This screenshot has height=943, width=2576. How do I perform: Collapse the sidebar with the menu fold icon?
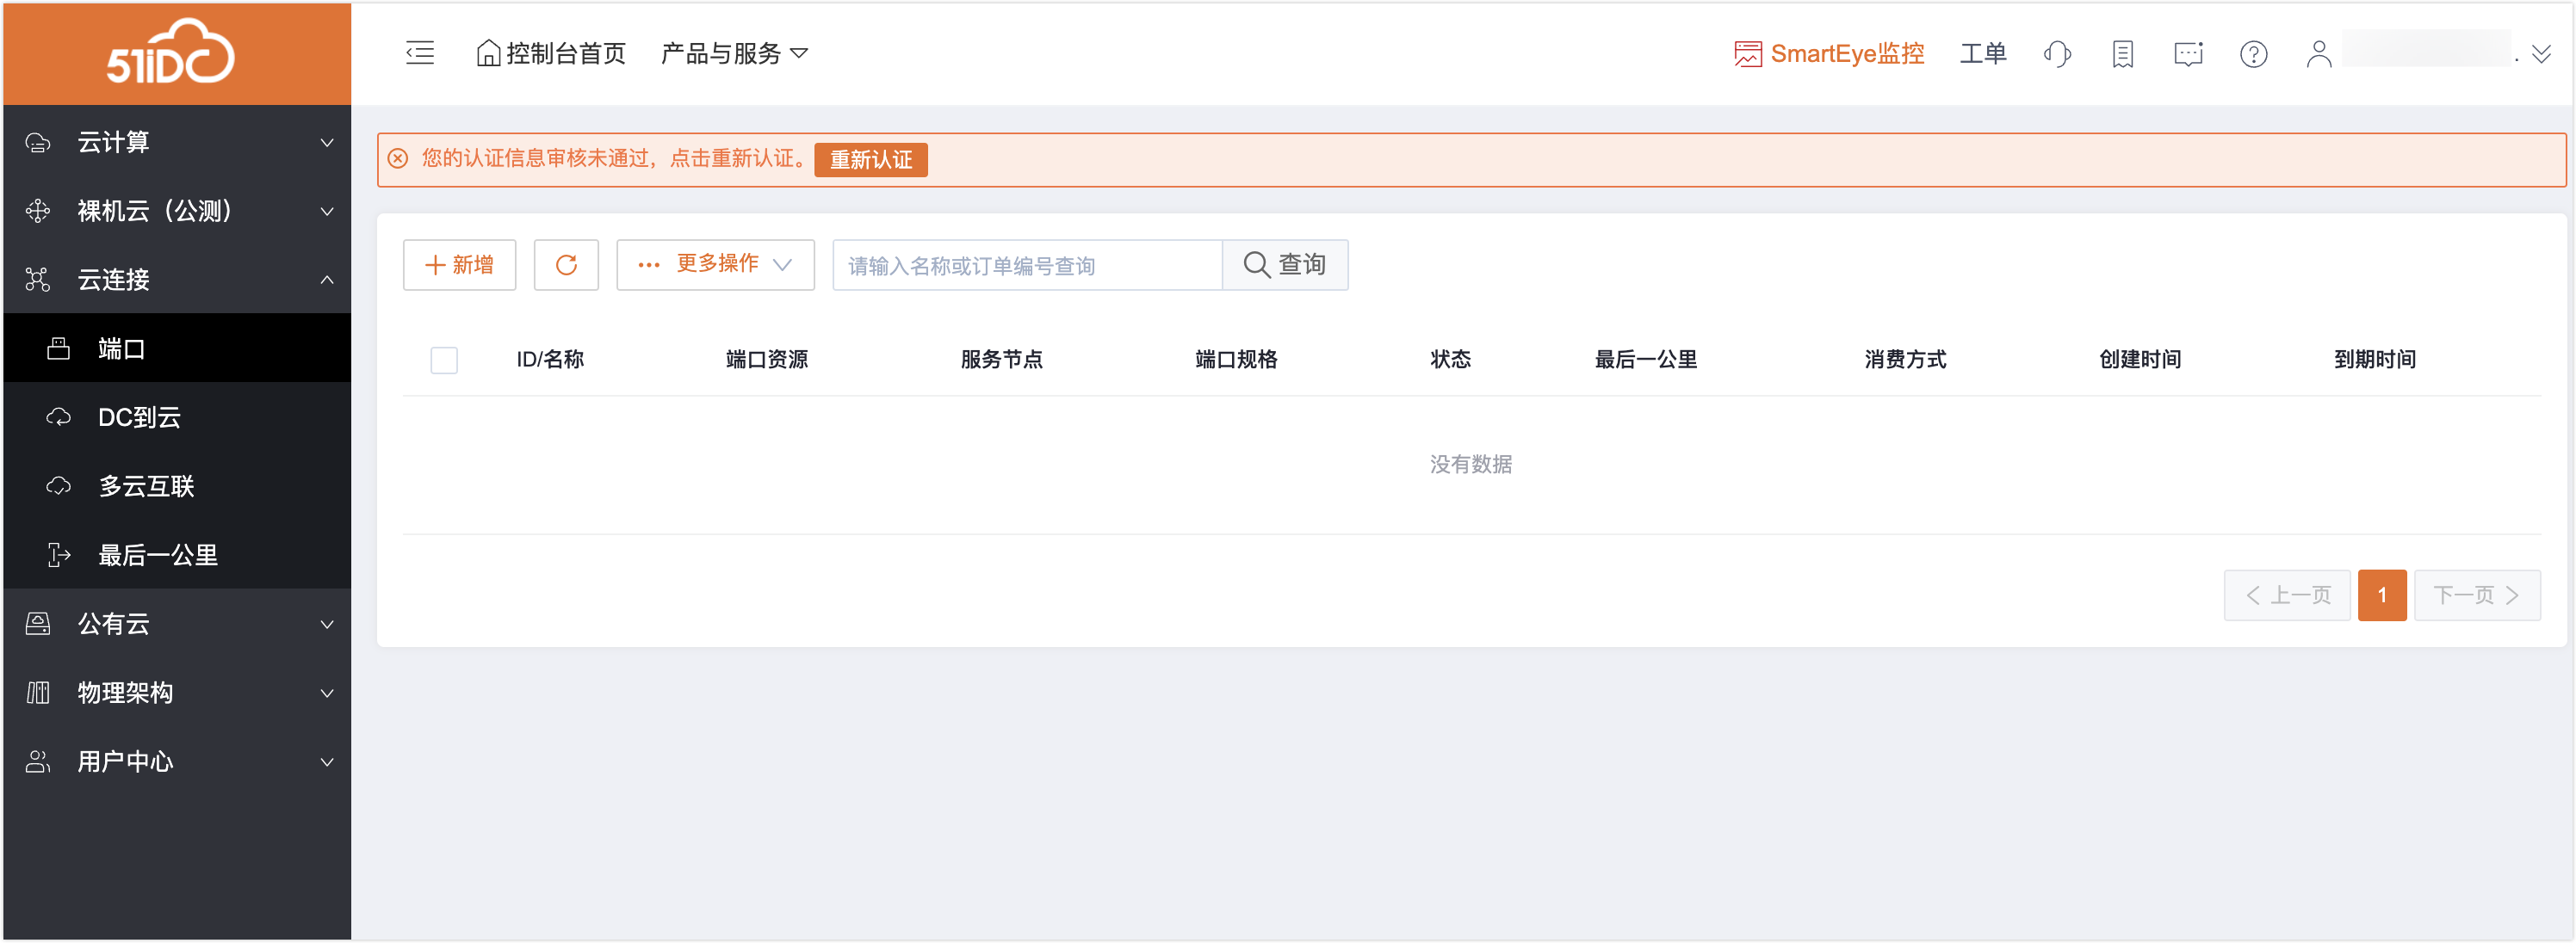tap(420, 53)
